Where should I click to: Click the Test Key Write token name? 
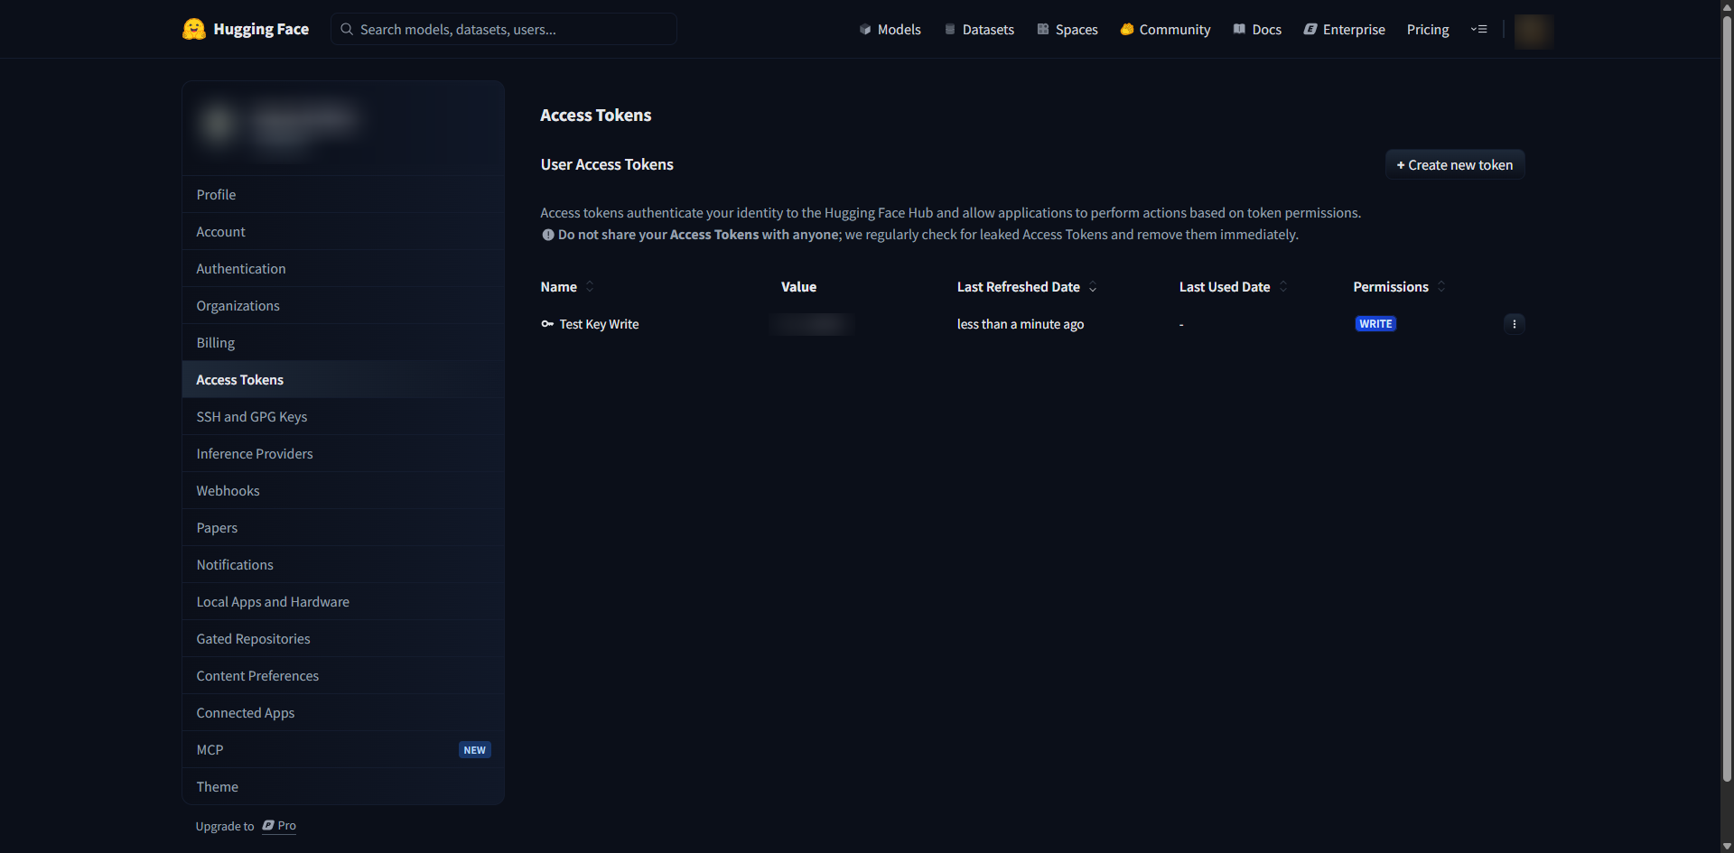click(x=599, y=324)
